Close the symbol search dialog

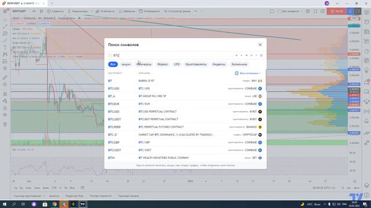pos(260,44)
